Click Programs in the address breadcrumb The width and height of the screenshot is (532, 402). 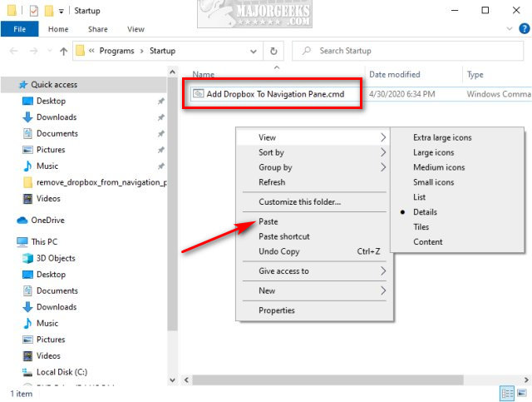pos(116,51)
